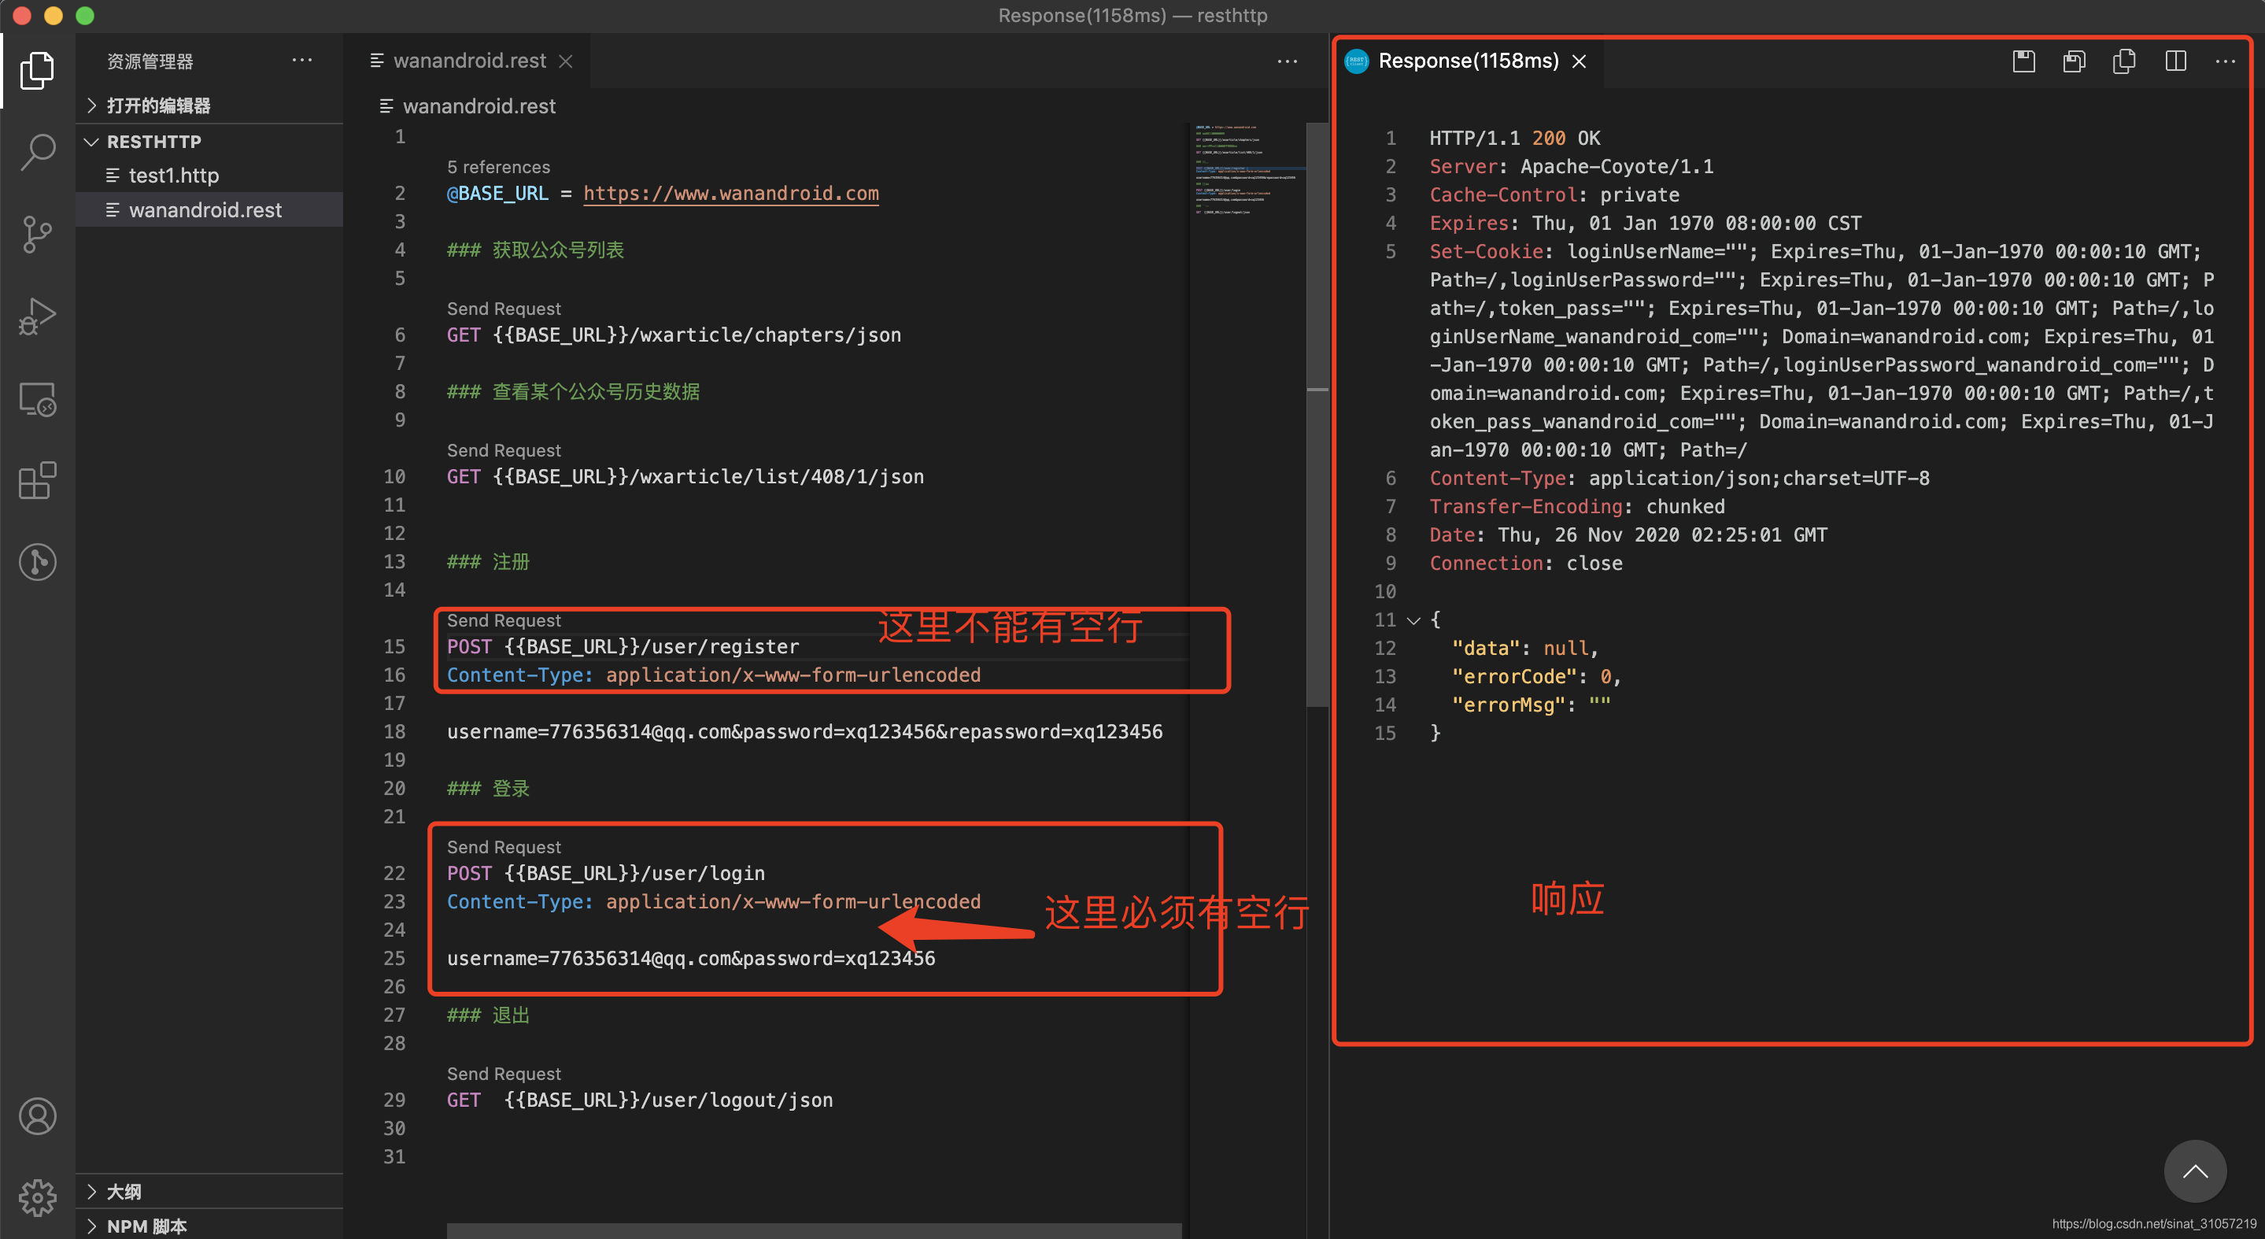The width and height of the screenshot is (2265, 1239).
Task: Open the Git Graph activity icon
Action: 37,562
